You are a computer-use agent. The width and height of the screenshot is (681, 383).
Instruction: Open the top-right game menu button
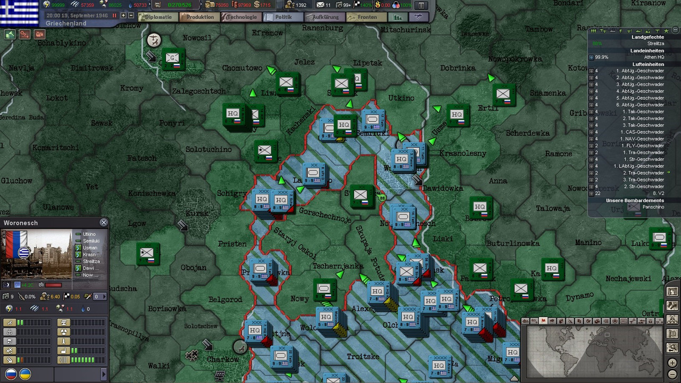(422, 5)
